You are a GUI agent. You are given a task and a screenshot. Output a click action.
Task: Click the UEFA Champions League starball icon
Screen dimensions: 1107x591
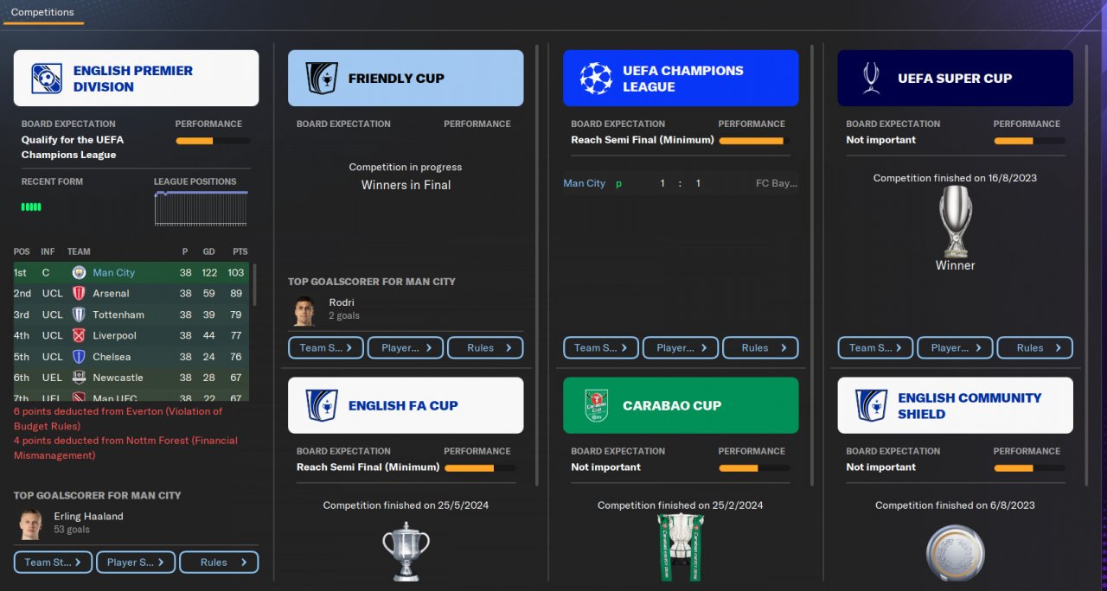coord(596,79)
